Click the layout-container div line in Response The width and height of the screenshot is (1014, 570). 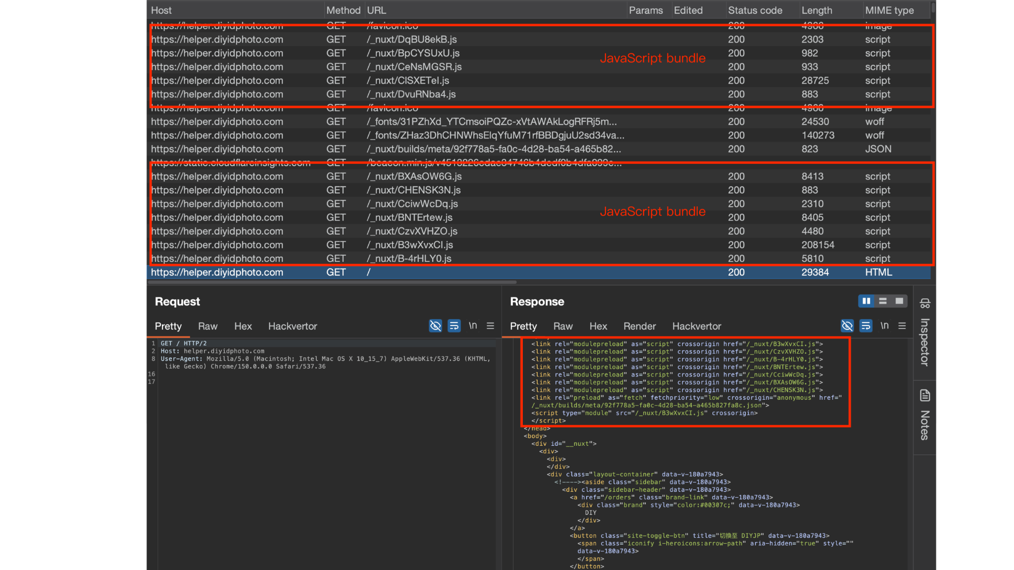point(635,475)
